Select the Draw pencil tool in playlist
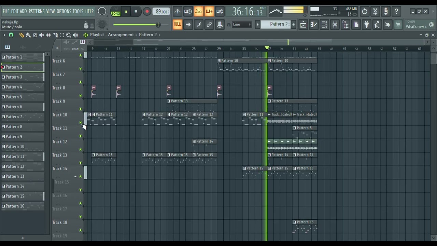Viewport: 437px width, 246px height. click(x=22, y=35)
